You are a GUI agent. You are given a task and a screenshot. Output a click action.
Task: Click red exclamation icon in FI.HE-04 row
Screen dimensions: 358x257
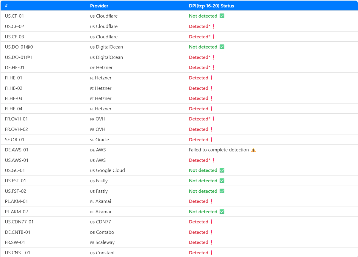(x=212, y=109)
